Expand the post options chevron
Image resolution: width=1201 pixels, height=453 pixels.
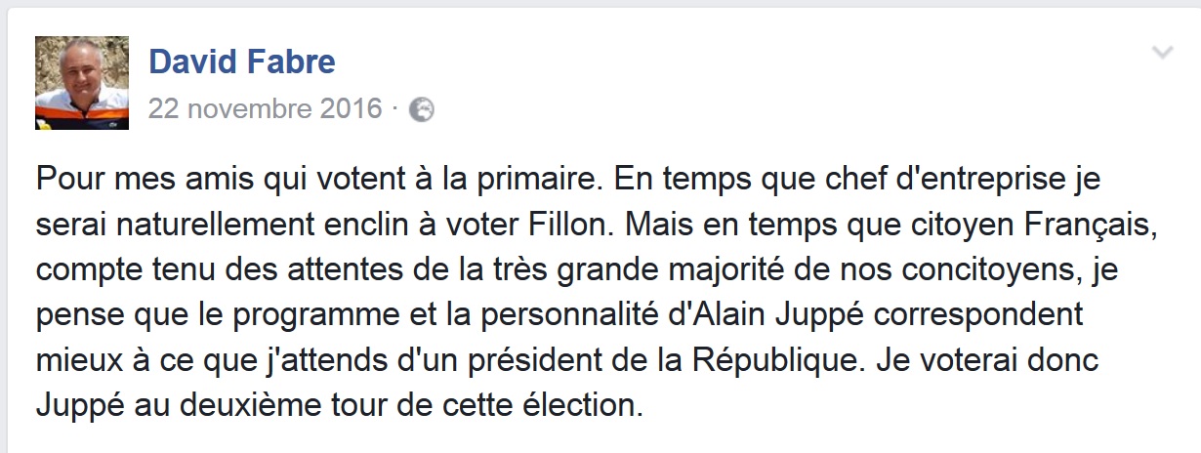point(1162,53)
